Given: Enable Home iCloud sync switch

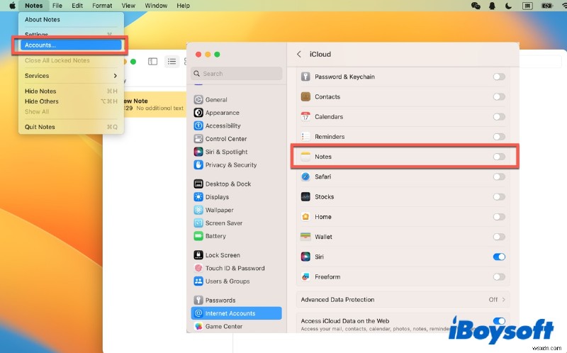Looking at the screenshot, I should 499,217.
